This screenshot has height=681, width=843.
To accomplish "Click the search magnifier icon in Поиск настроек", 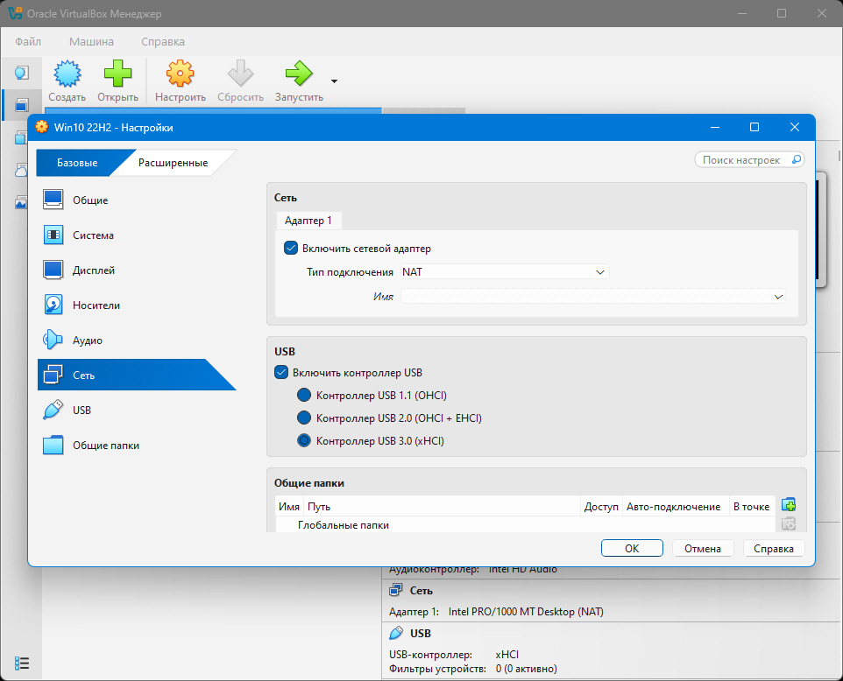I will tap(797, 159).
